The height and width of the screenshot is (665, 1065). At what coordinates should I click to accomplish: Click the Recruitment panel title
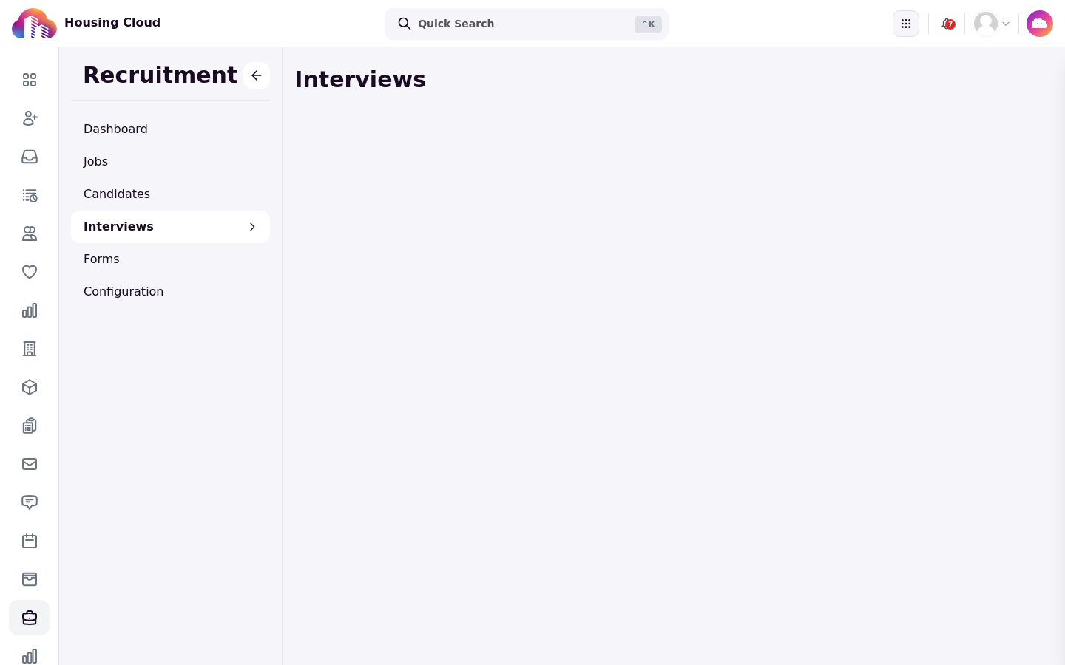point(160,75)
